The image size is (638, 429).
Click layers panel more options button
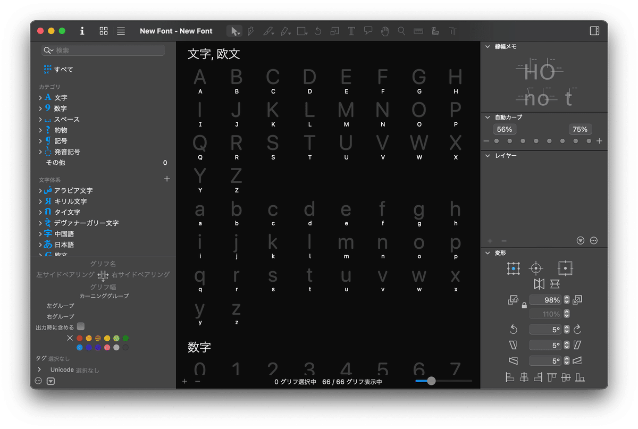[x=594, y=241]
